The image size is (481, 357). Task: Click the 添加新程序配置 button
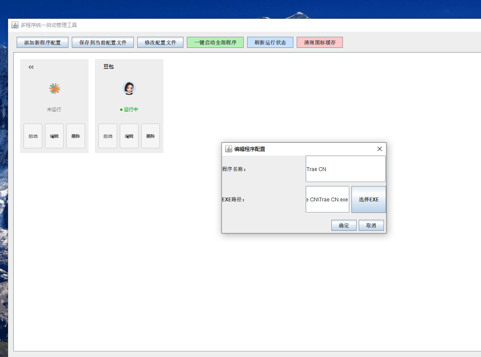[x=42, y=42]
